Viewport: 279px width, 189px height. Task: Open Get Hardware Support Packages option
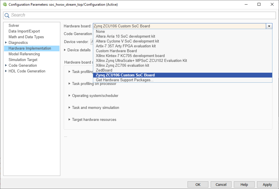[x=183, y=80]
